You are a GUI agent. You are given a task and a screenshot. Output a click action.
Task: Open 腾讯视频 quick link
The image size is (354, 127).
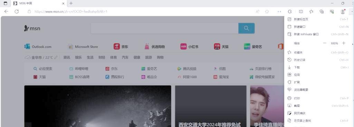pos(187,69)
